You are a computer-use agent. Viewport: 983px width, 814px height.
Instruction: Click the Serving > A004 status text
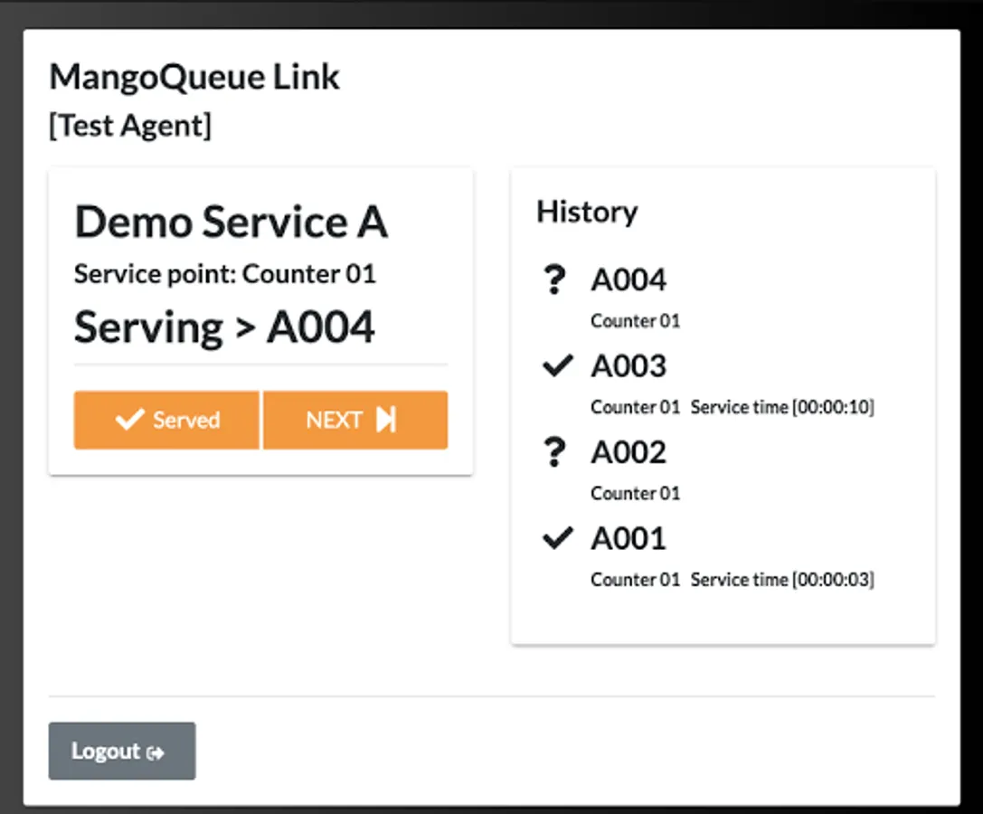pyautogui.click(x=224, y=327)
